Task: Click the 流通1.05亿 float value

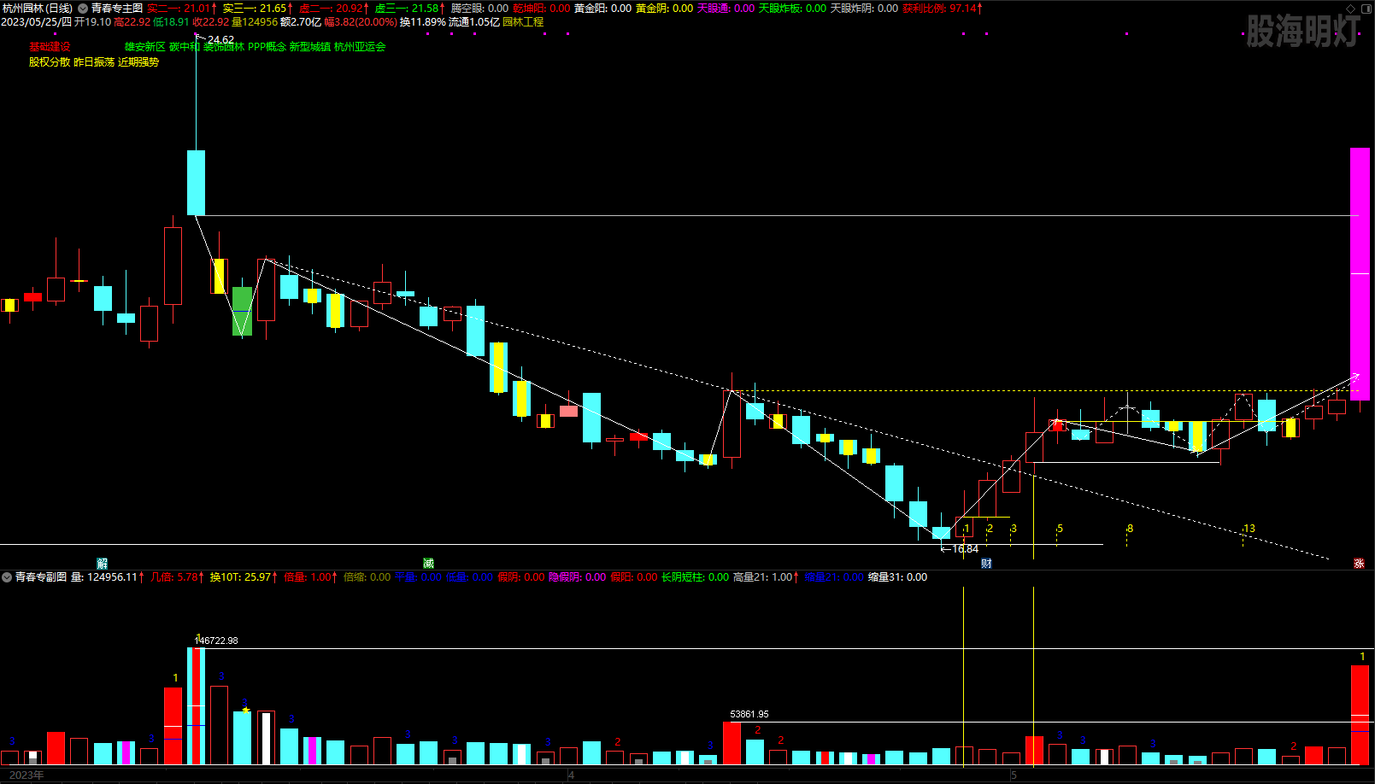Action: tap(474, 22)
